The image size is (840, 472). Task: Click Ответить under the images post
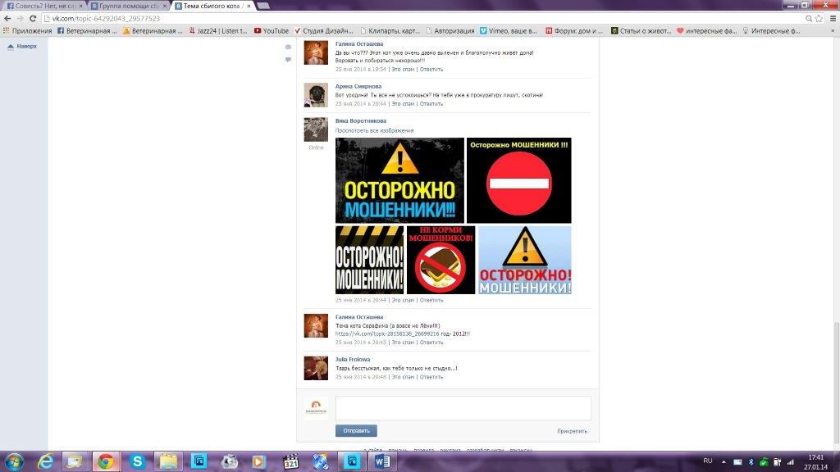tap(431, 300)
